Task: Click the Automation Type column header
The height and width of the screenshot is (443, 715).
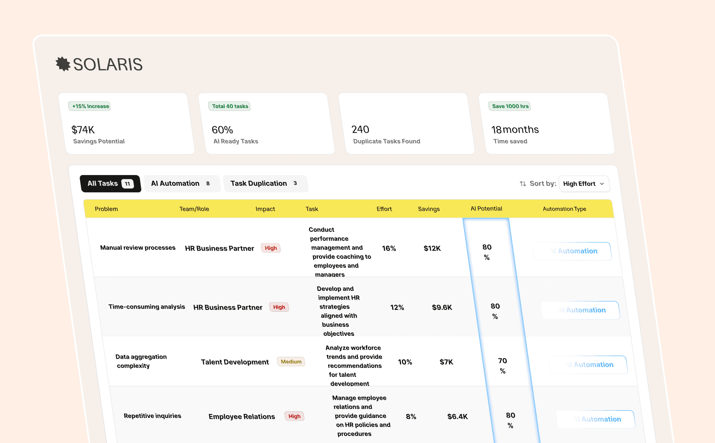Action: point(564,209)
